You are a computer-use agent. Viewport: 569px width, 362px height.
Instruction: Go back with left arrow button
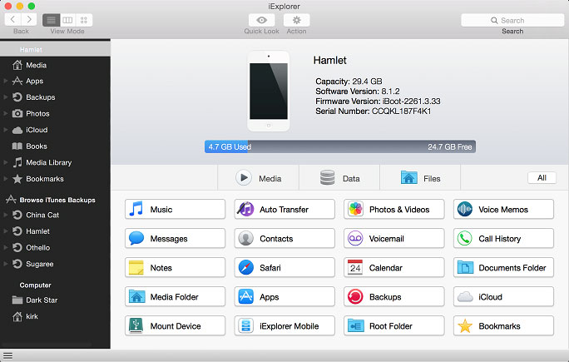[12, 20]
